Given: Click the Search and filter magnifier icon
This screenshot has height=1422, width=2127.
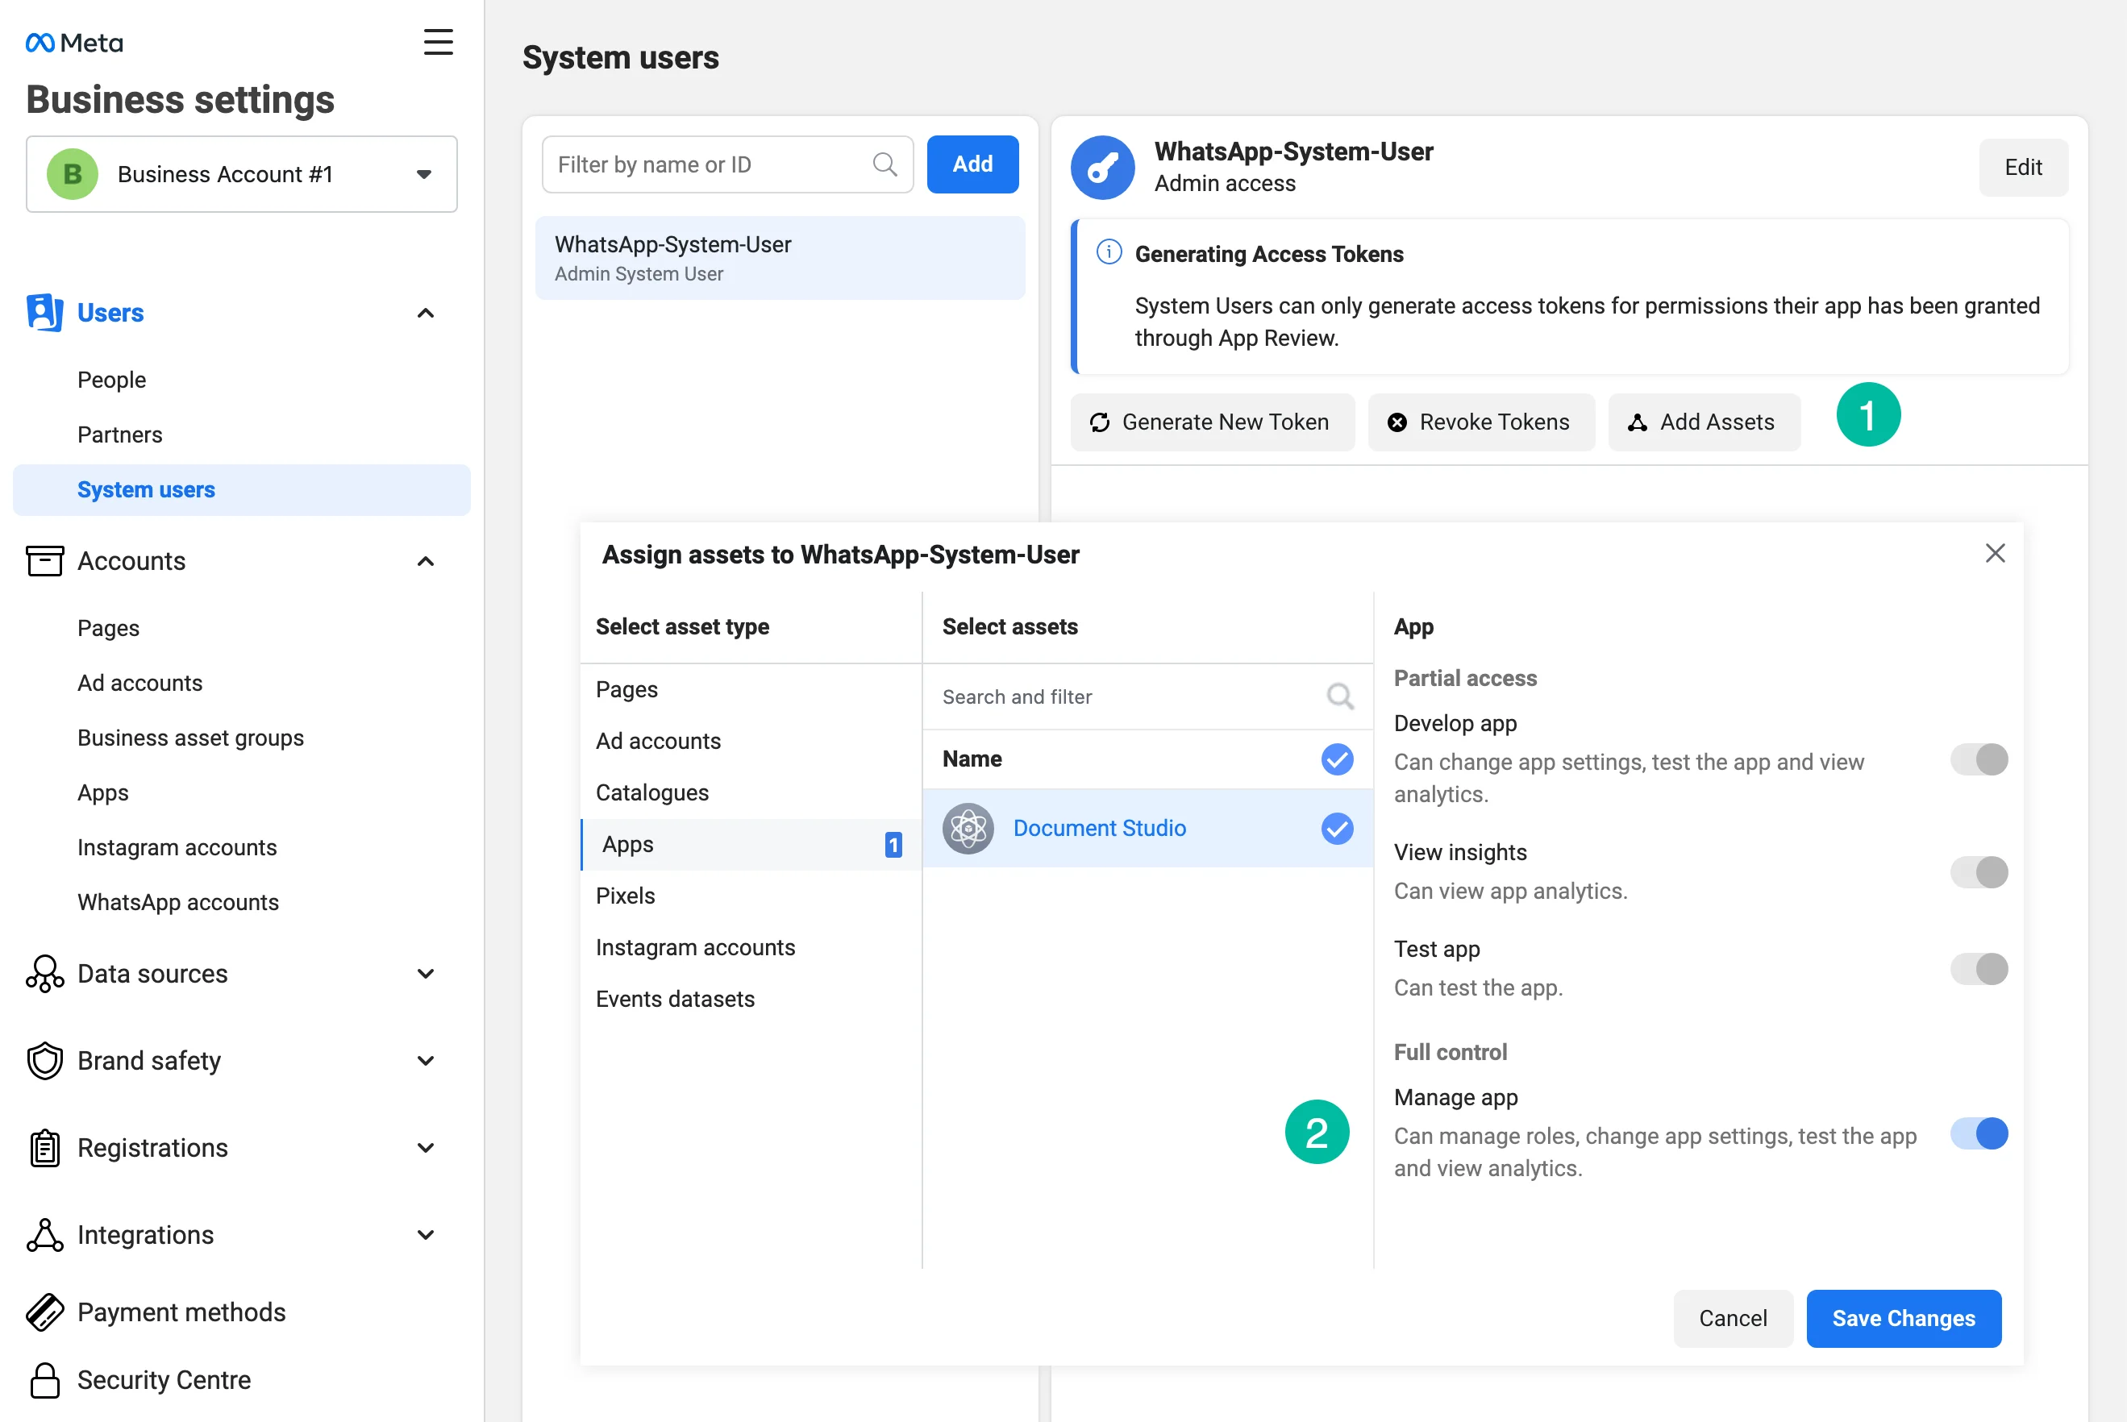Looking at the screenshot, I should pyautogui.click(x=1340, y=696).
